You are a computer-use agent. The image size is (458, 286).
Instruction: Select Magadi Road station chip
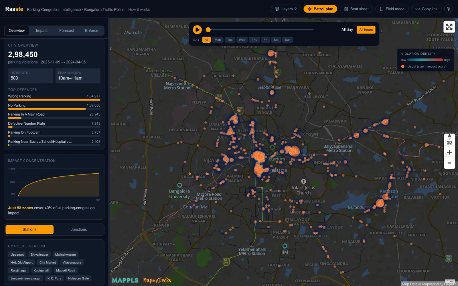pos(66,271)
